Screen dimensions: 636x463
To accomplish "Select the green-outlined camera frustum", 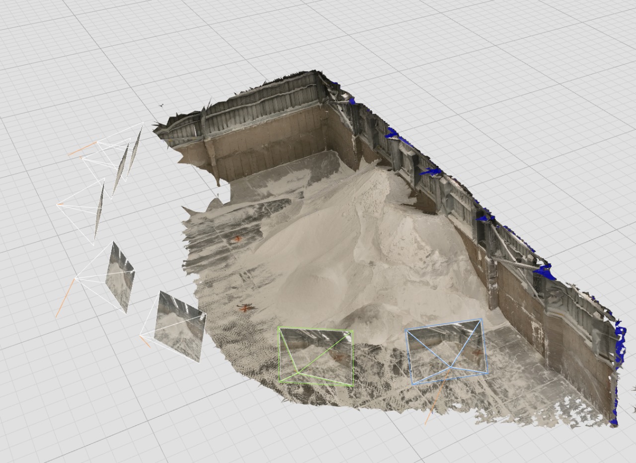I will pyautogui.click(x=316, y=356).
